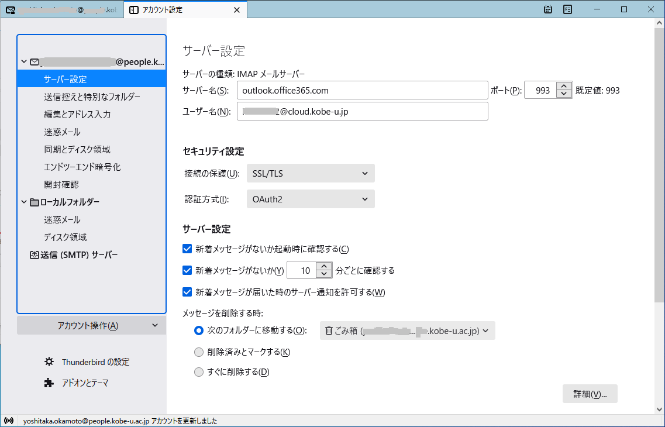Screen dimensions: 665x427
Task: Click the scrollbar up arrow at top right
Action: tap(659, 22)
